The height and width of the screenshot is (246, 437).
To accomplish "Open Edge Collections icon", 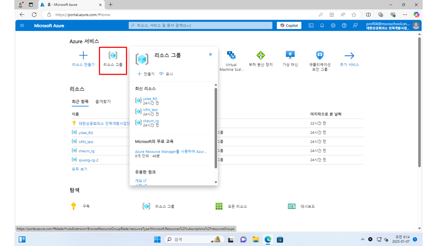I will click(381, 15).
